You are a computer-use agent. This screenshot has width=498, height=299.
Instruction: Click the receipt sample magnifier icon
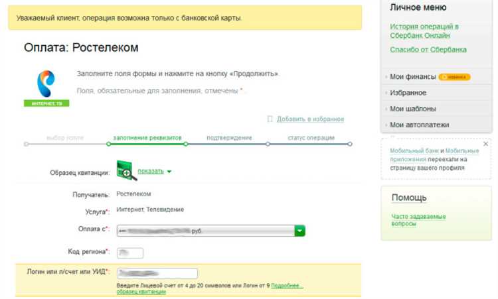126,170
